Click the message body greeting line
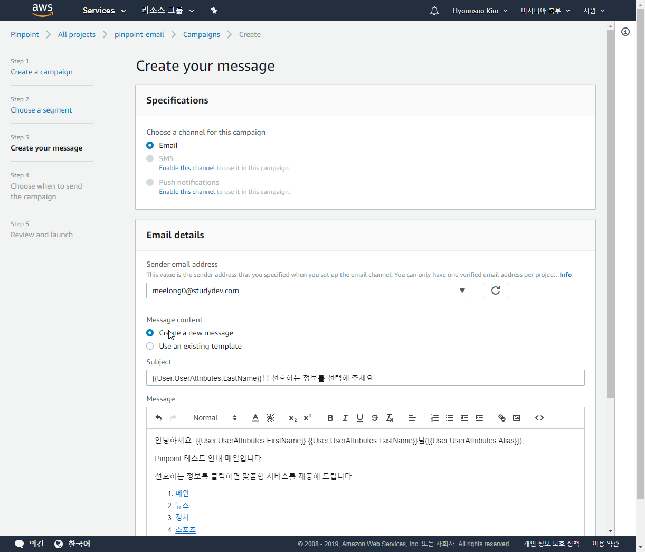 click(x=339, y=441)
